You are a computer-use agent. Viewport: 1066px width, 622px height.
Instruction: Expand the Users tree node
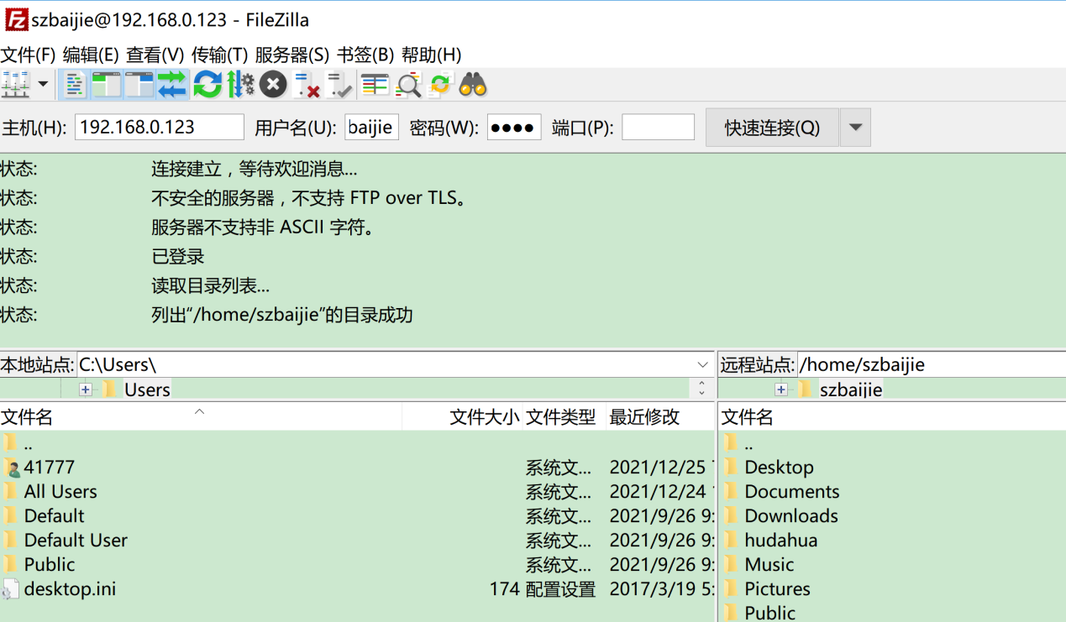click(x=86, y=389)
